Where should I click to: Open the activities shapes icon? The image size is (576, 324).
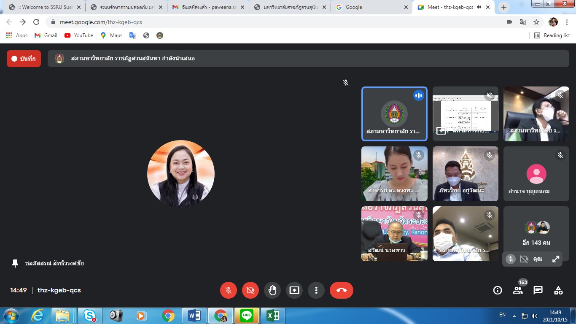(558, 290)
